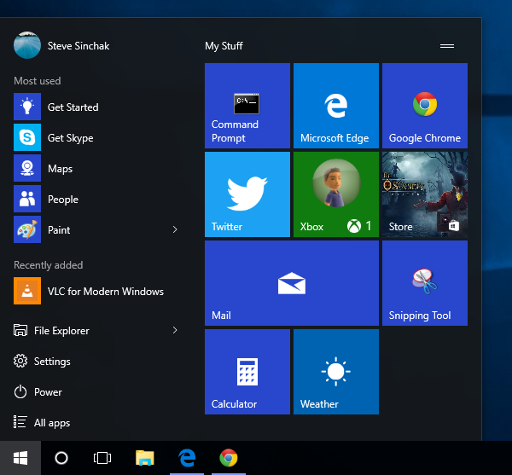Expand the Paint jump list arrow

tap(175, 230)
